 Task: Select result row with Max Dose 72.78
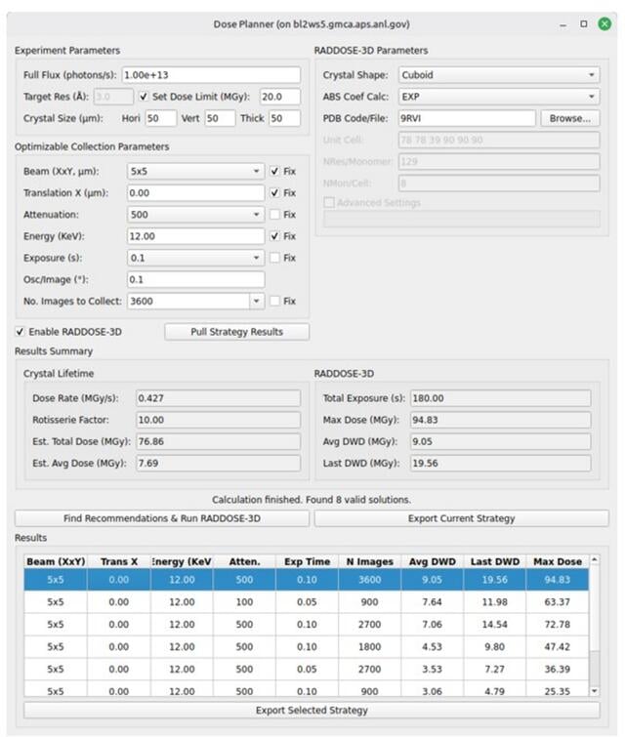coord(306,625)
